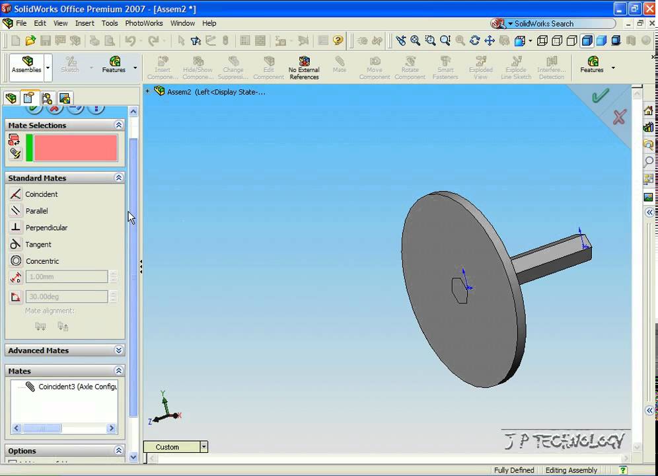Toggle the Angle mate button
This screenshot has width=658, height=476.
[16, 297]
